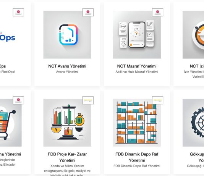Click the yellow vendor badge on FDB Depo card
Screen dimensions: 204x176
click(x=157, y=101)
